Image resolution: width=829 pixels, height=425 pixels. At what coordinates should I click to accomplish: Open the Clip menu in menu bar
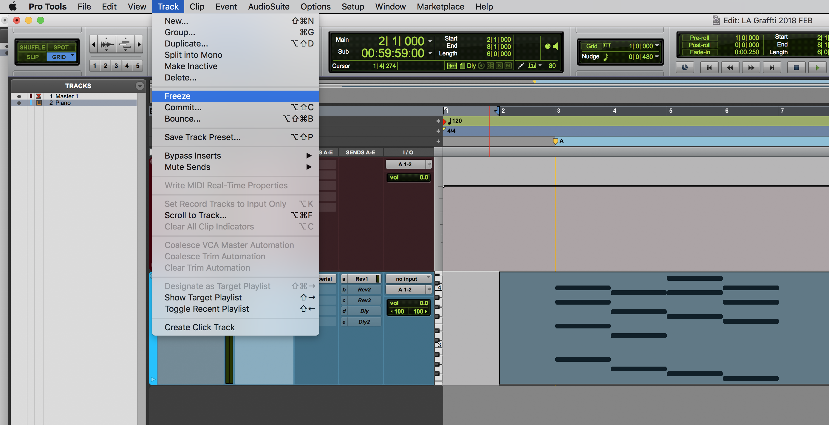coord(197,7)
